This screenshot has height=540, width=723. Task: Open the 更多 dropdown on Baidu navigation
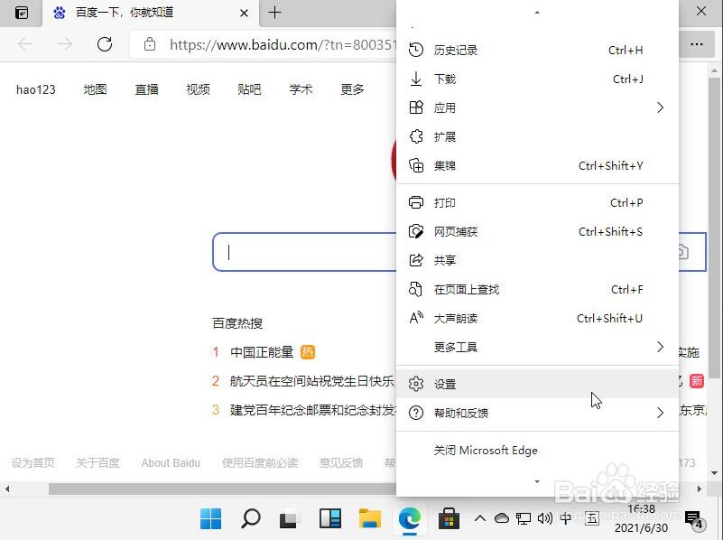352,89
